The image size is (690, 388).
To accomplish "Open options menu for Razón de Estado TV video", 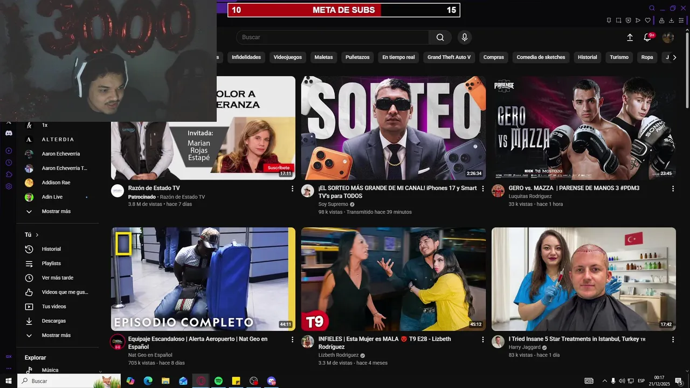I will [293, 189].
